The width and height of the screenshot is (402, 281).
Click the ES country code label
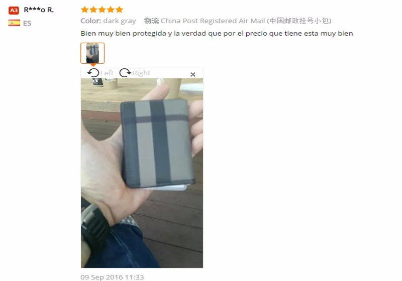27,23
